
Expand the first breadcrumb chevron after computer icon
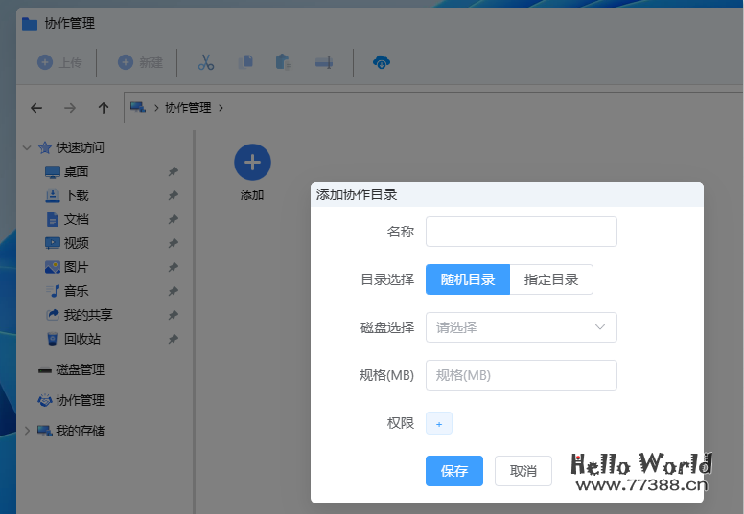tap(156, 108)
